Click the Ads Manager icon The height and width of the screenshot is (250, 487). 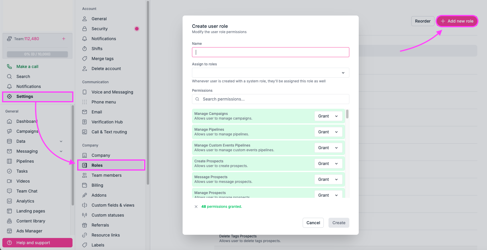pyautogui.click(x=9, y=231)
